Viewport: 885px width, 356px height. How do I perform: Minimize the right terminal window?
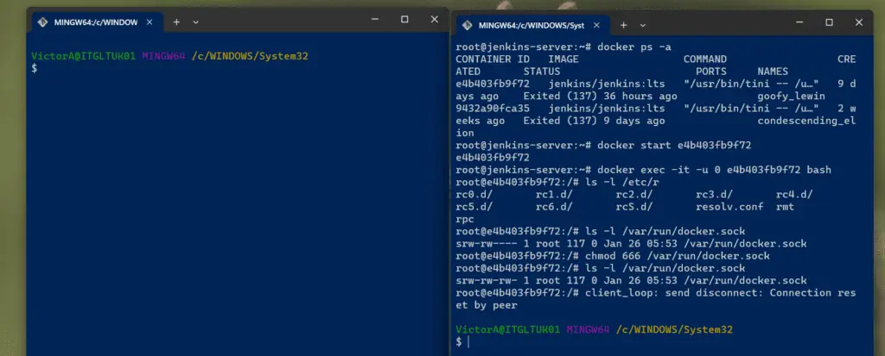click(x=799, y=22)
